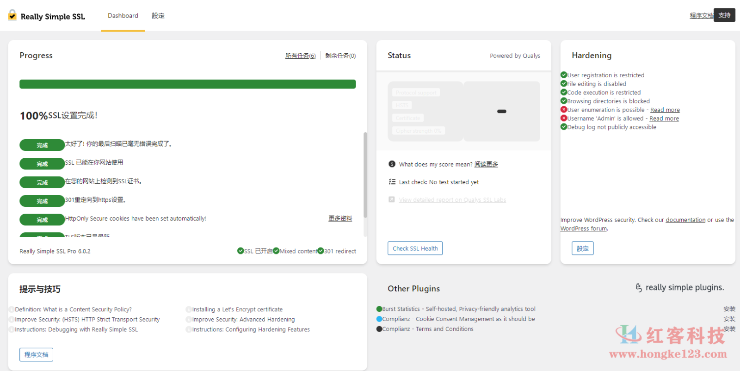Viewport: 740px width, 371px height.
Task: Click 安装 for Burst Statistics
Action: (x=729, y=309)
